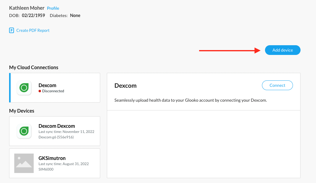Click the Dexcom logo in My Devices

tap(24, 131)
